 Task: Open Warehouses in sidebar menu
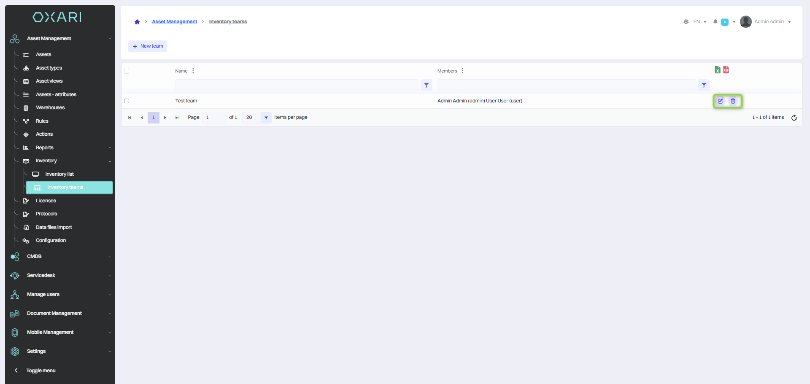click(x=50, y=108)
